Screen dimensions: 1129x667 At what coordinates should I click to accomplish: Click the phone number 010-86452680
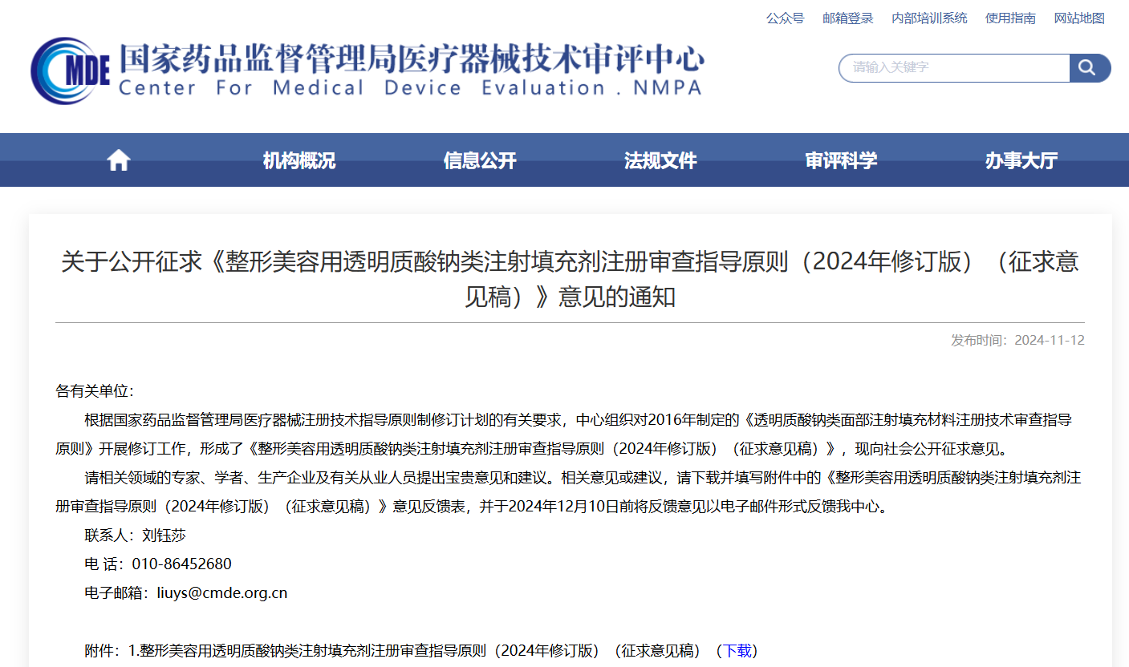coord(181,564)
